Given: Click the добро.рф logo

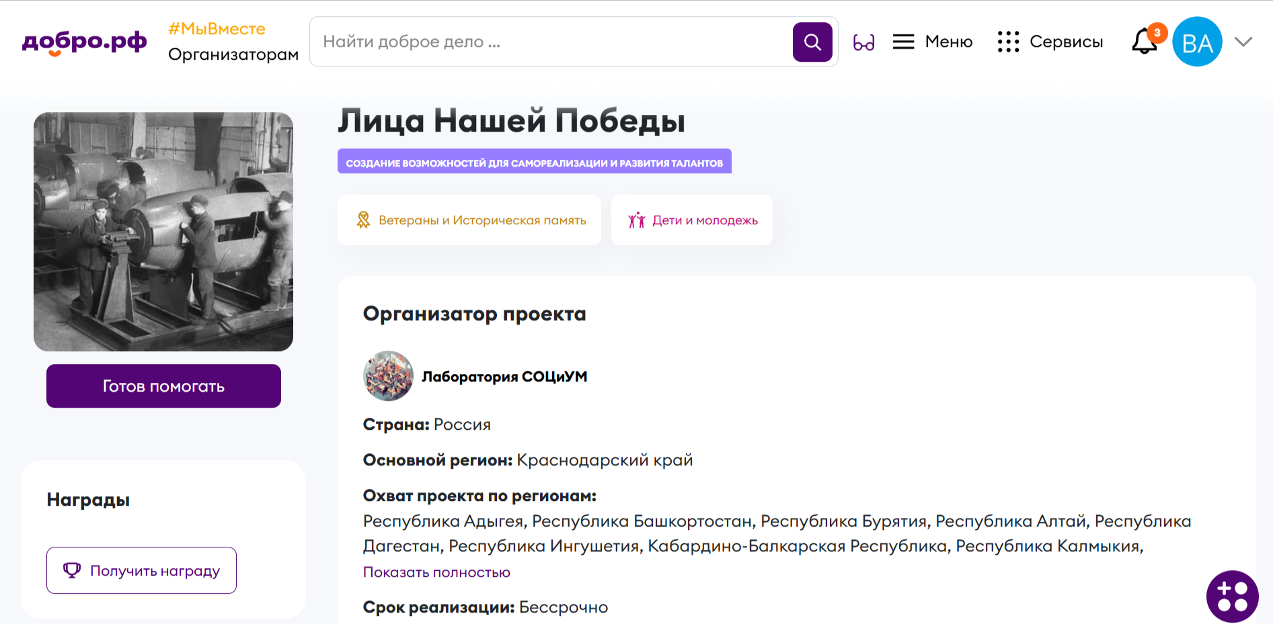Looking at the screenshot, I should (x=84, y=42).
